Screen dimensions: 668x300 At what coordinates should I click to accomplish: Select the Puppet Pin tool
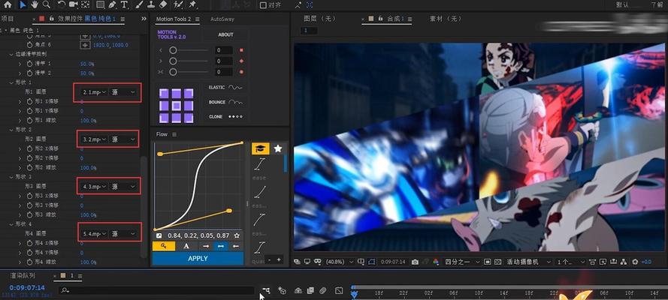click(x=192, y=4)
